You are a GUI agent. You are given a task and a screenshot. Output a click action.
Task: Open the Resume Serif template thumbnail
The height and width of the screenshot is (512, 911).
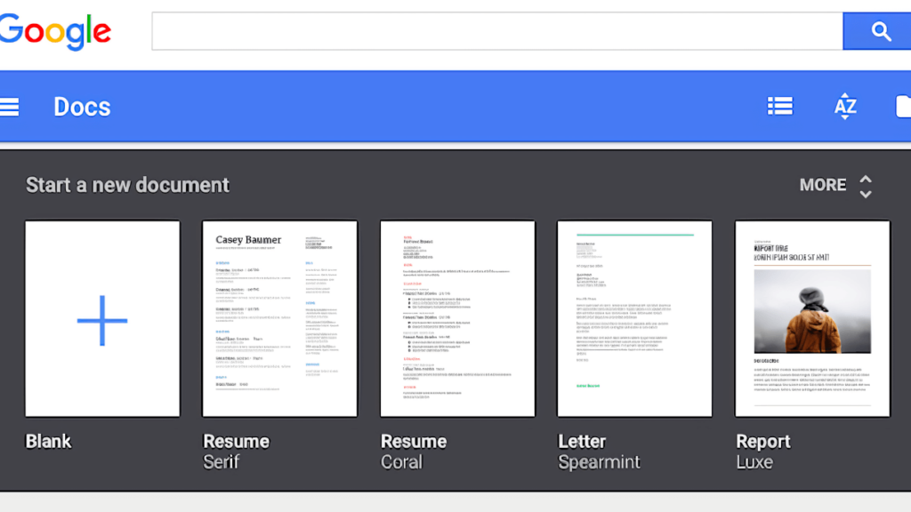280,319
